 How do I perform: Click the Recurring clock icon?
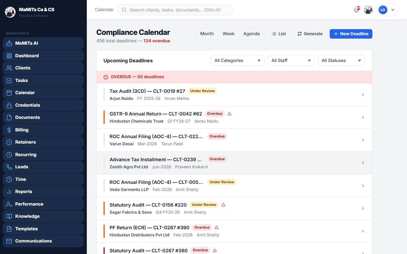pos(9,154)
